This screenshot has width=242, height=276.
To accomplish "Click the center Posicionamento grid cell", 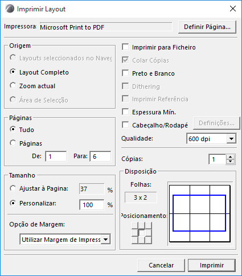I will coord(142,233).
